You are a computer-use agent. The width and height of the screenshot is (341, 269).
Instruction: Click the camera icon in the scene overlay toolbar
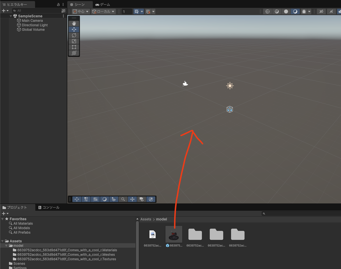click(142, 199)
